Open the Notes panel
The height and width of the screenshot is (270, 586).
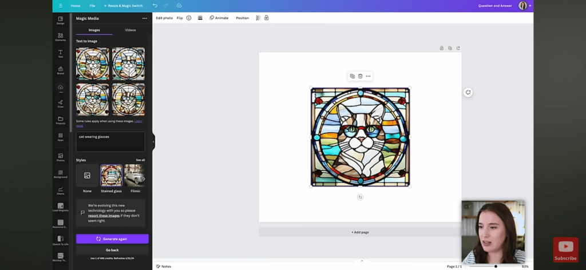(x=163, y=266)
